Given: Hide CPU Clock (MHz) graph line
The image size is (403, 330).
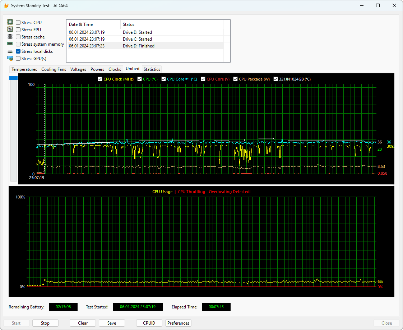Looking at the screenshot, I should tap(100, 79).
